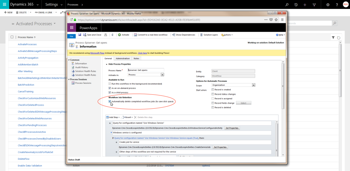Click the Process Name input field
Screen dimensions: 350x171
pyautogui.click(x=146, y=70)
